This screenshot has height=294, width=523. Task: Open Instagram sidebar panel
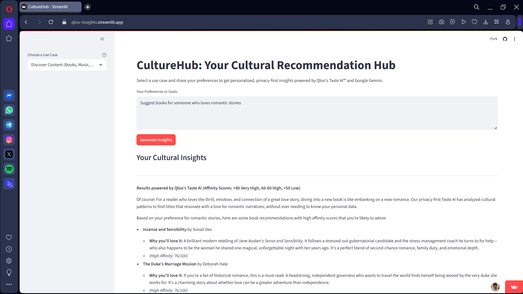9,140
